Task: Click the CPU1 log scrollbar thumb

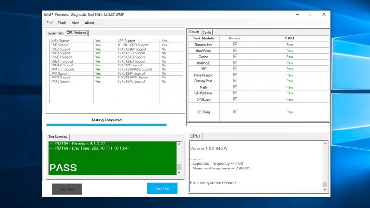Action: click(325, 184)
